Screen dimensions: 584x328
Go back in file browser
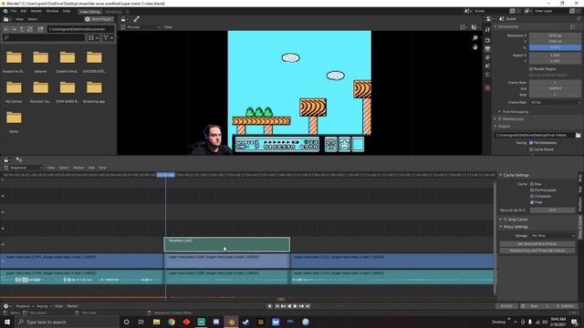click(x=6, y=29)
